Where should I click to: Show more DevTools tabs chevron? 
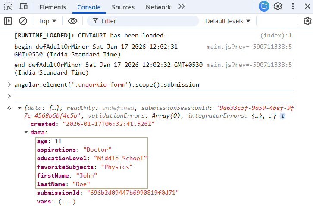[182, 6]
